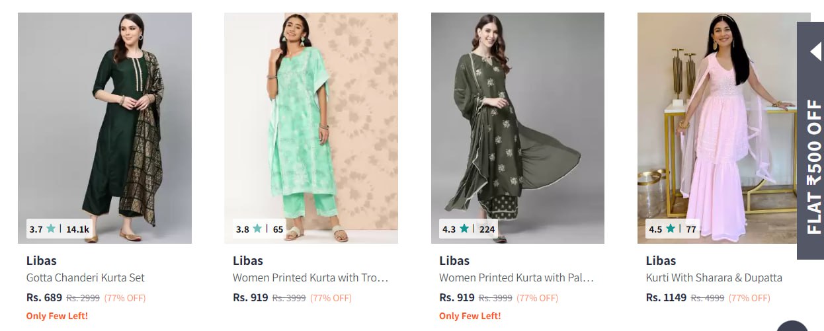
Task: Open the mint green printed kurta image
Action: pyautogui.click(x=311, y=119)
